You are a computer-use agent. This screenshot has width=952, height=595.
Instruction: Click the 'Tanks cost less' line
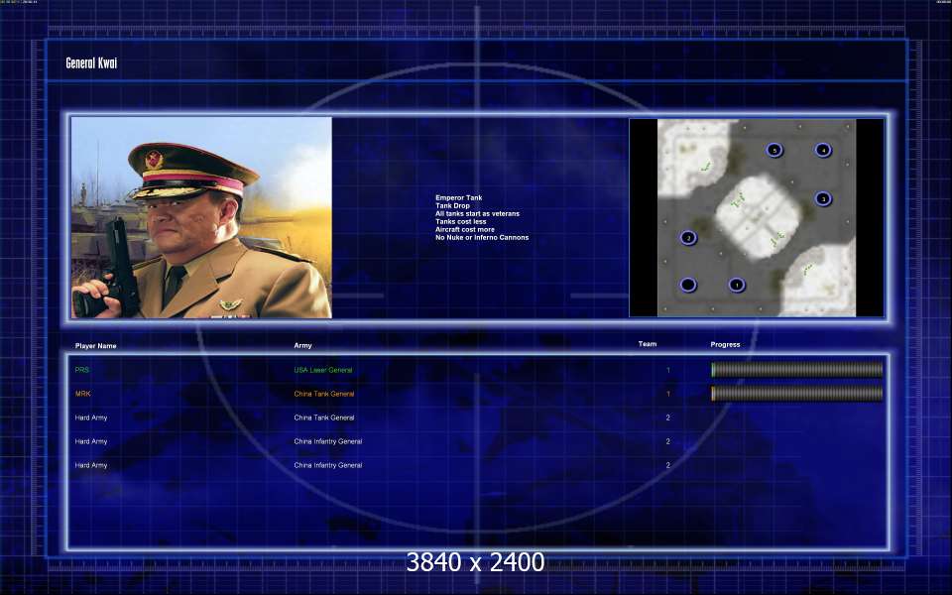click(461, 221)
